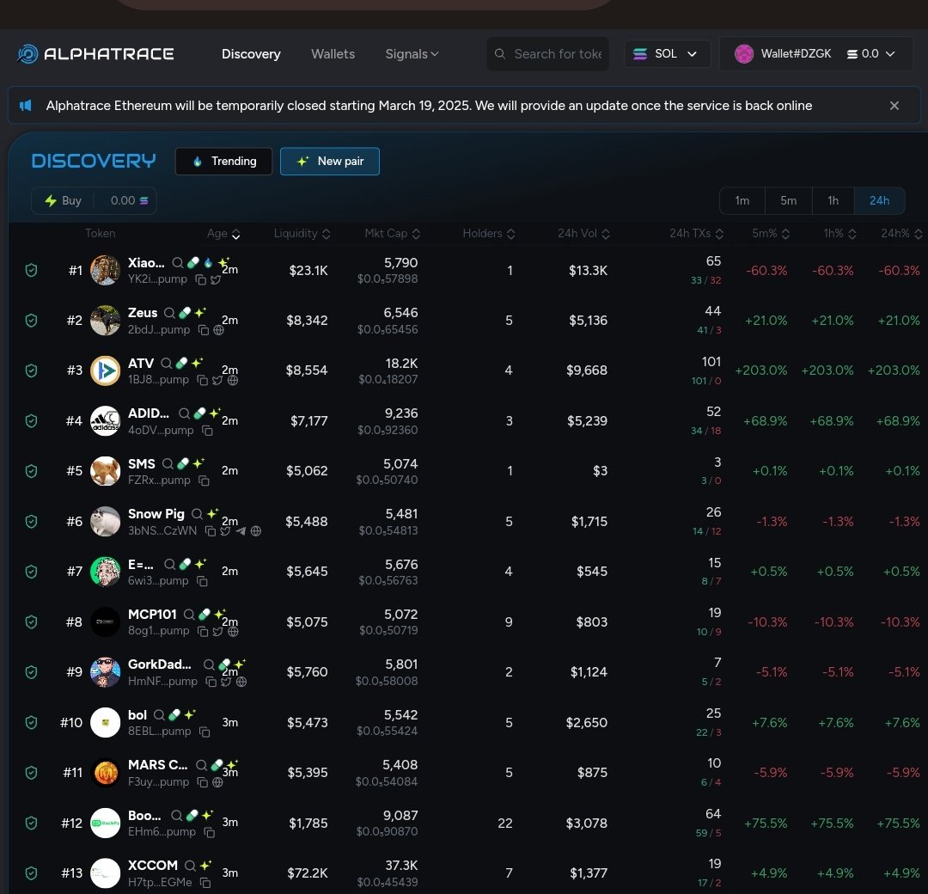The width and height of the screenshot is (928, 894).
Task: Open the MARS C... website globe icon
Action: pos(217,783)
